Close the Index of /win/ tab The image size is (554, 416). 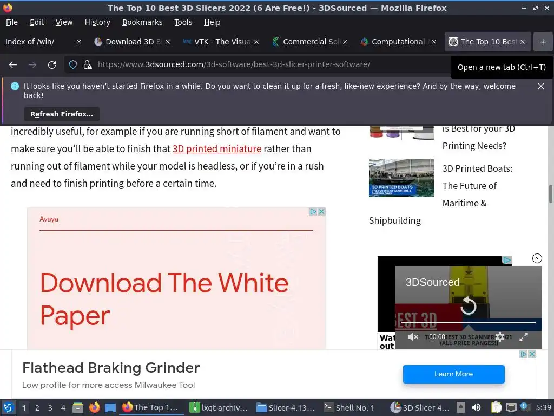pos(79,42)
